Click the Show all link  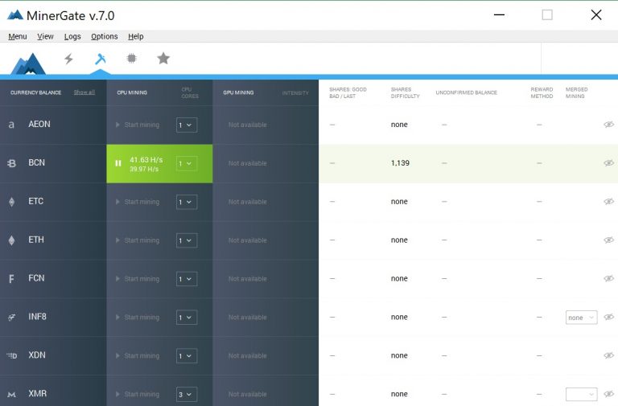point(84,92)
